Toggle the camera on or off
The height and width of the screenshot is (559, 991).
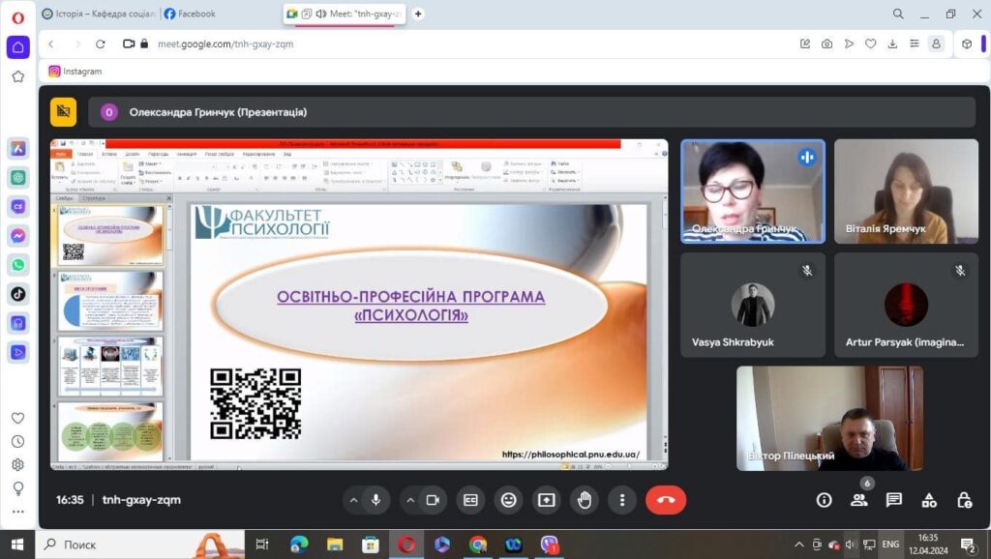(433, 500)
